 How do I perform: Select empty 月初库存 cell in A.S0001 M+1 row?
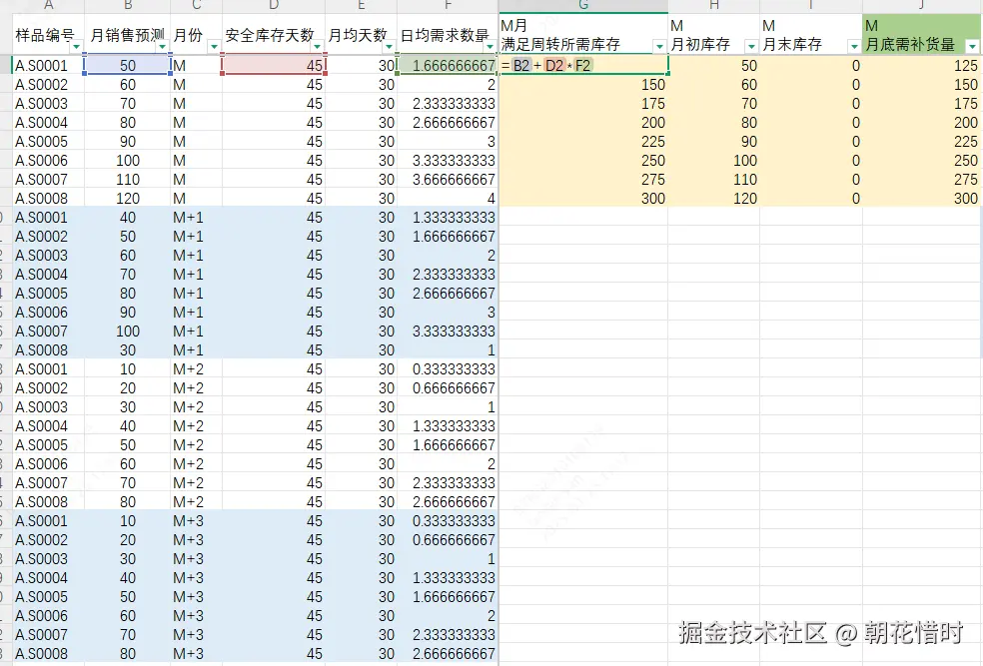(714, 218)
